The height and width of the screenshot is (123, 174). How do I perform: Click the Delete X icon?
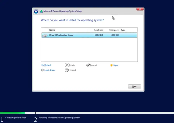coord(67,65)
